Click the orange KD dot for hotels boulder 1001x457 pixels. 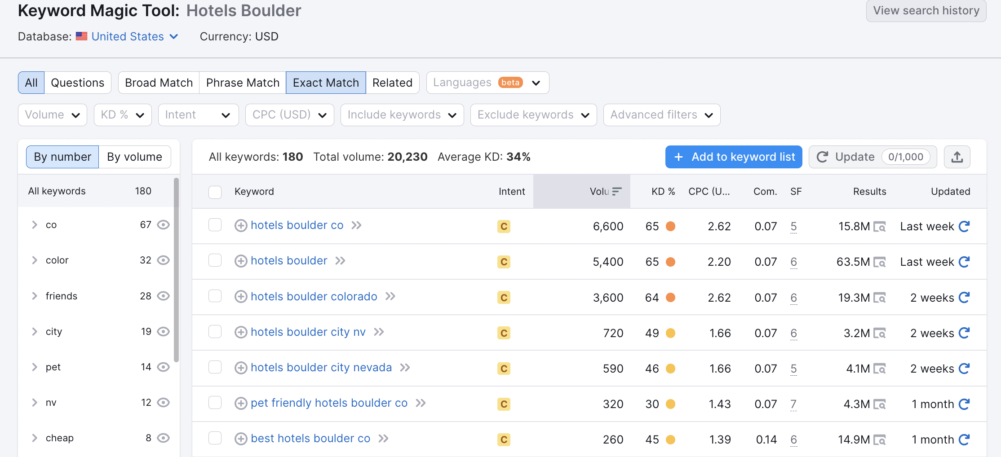tap(670, 262)
